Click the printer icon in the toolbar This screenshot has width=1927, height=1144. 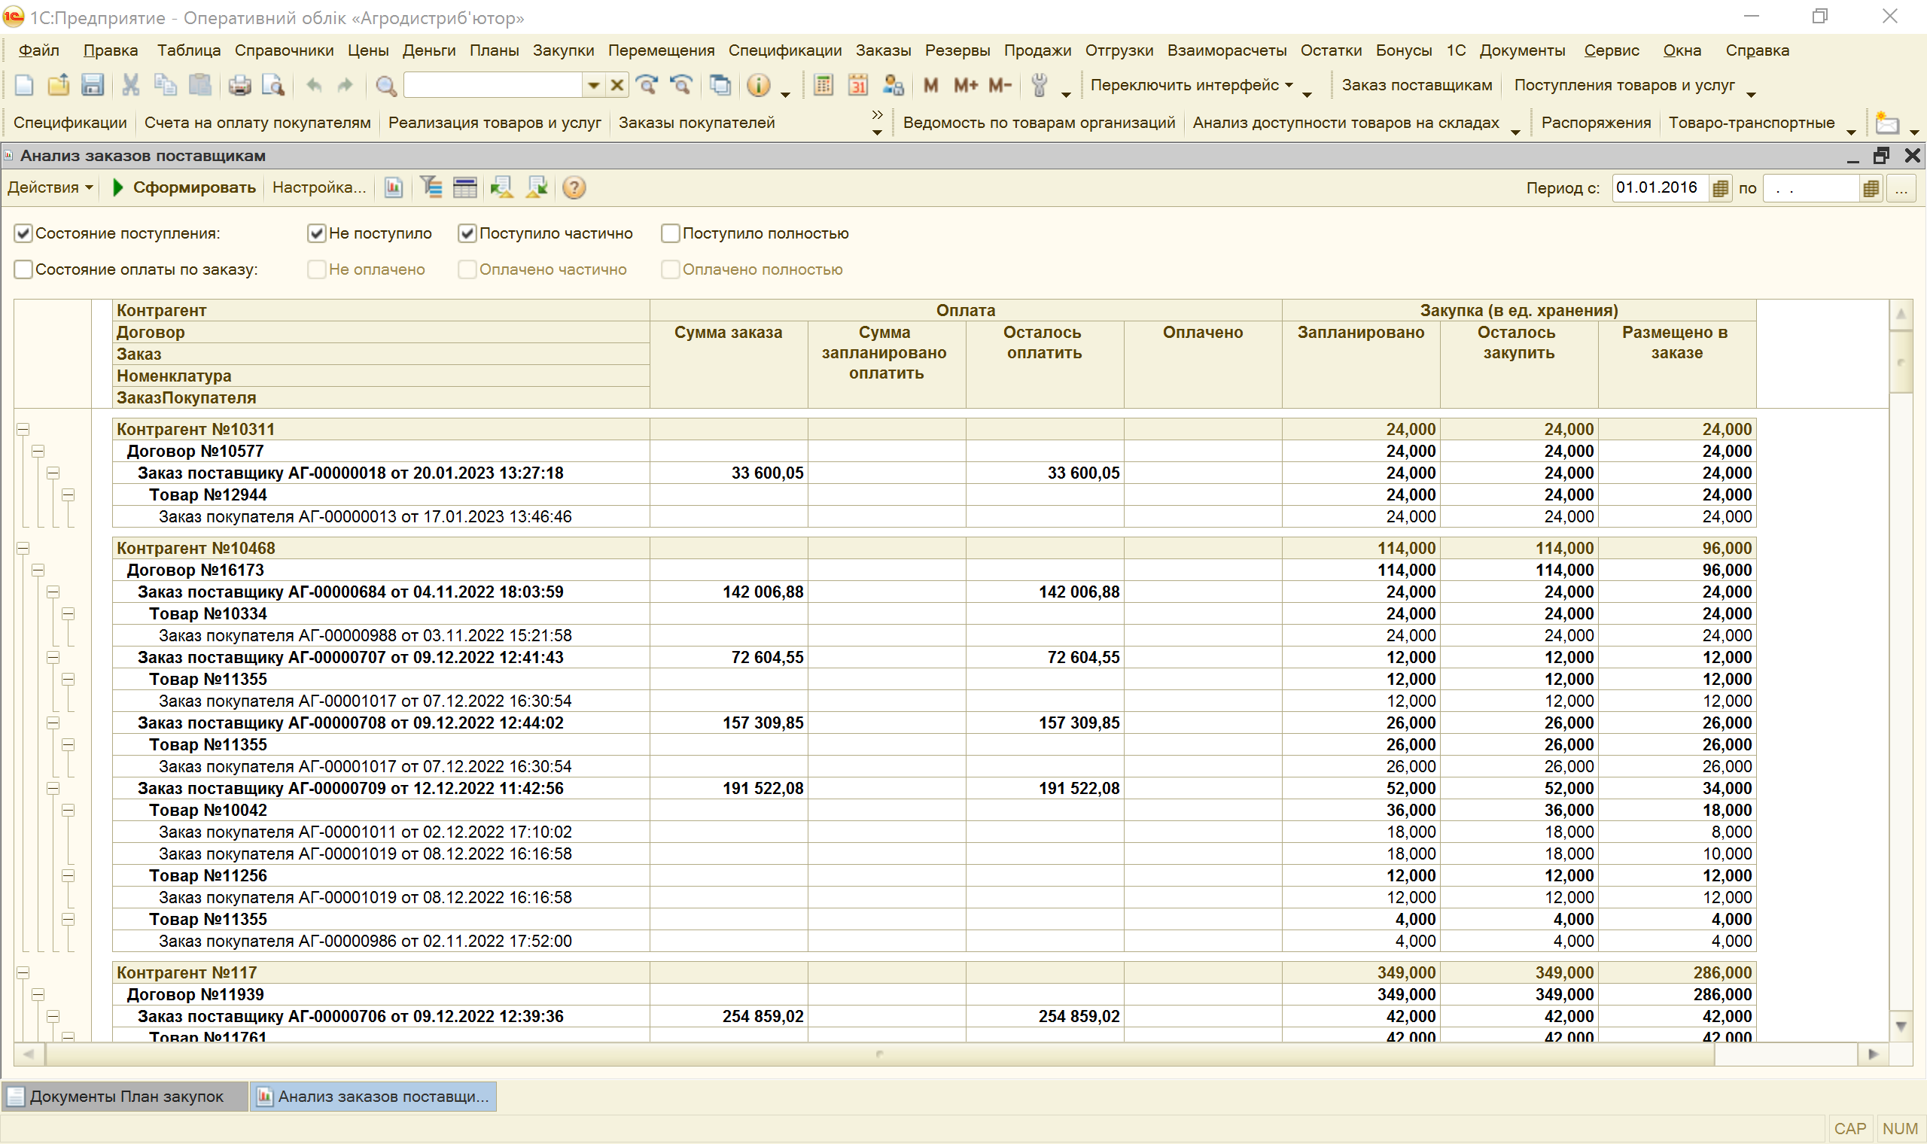(x=239, y=86)
